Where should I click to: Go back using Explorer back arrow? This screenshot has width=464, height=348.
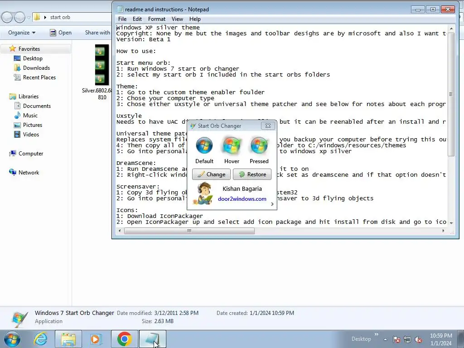(x=7, y=18)
